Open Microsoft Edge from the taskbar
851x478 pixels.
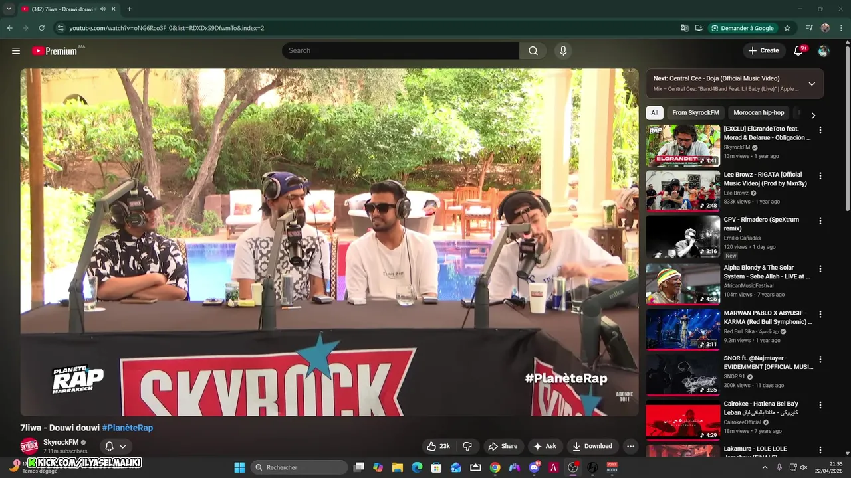tap(417, 467)
